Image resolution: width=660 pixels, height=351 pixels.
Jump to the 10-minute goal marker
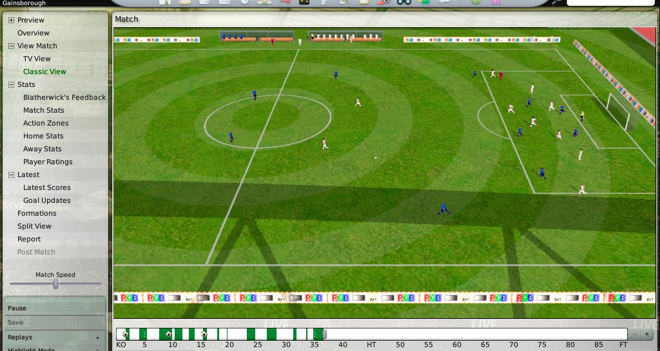pos(168,335)
